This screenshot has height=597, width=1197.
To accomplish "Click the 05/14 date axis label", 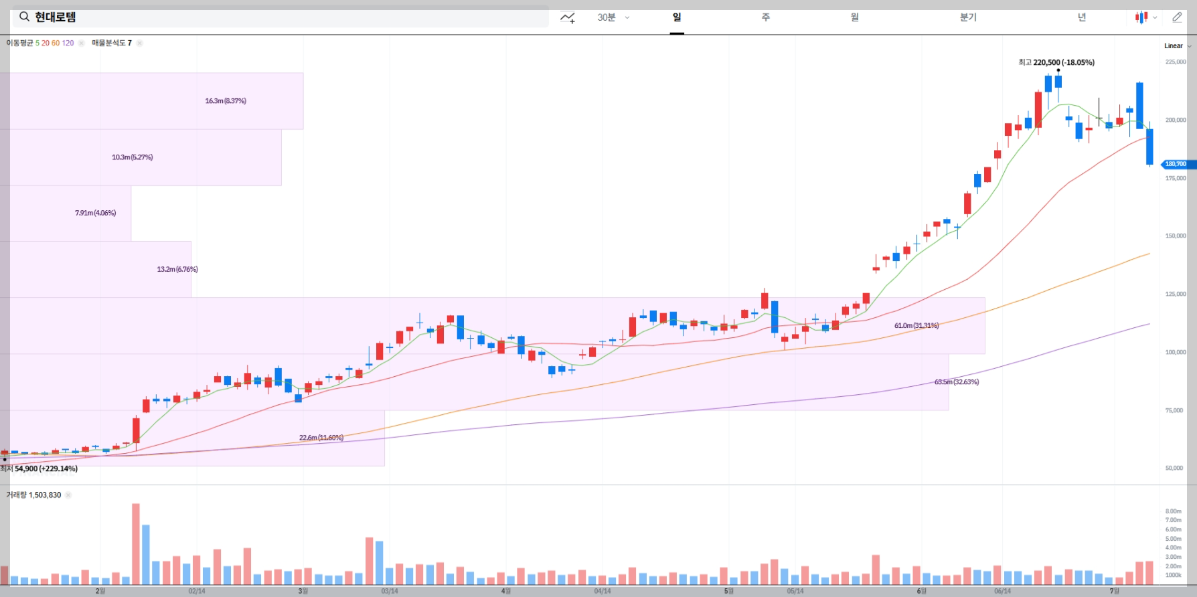I will pos(795,591).
